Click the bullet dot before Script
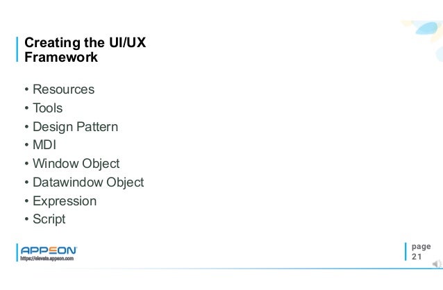Image resolution: width=443 pixels, height=290 pixels. coord(26,220)
